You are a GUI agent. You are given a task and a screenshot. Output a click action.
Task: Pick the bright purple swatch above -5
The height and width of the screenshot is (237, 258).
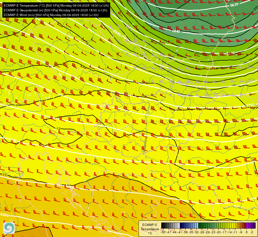pyautogui.click(x=247, y=225)
